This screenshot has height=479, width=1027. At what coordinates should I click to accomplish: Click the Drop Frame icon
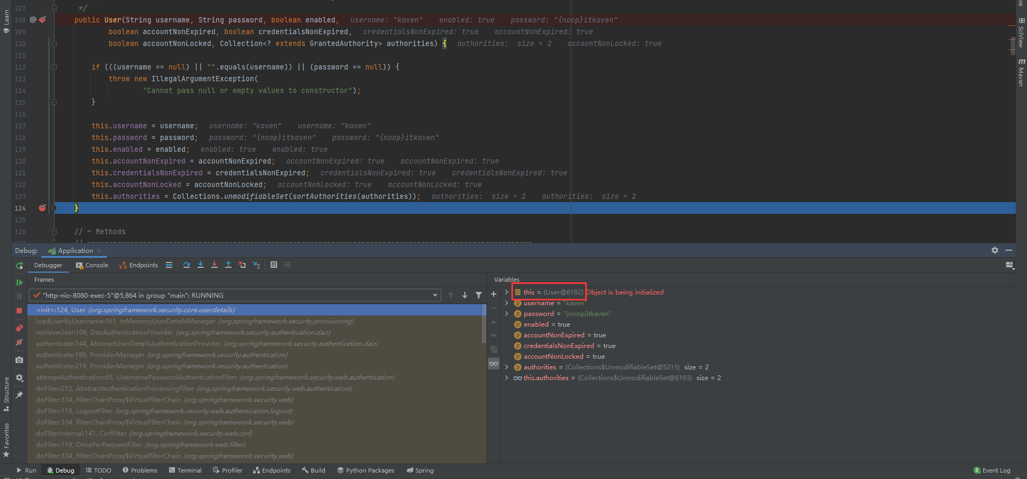pyautogui.click(x=242, y=265)
